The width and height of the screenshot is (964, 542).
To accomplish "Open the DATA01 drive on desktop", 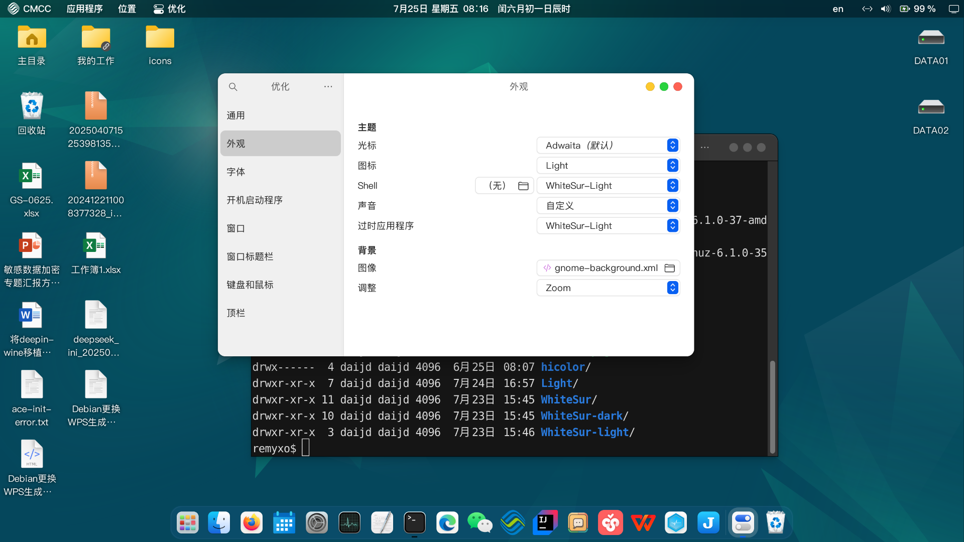I will coord(931,46).
